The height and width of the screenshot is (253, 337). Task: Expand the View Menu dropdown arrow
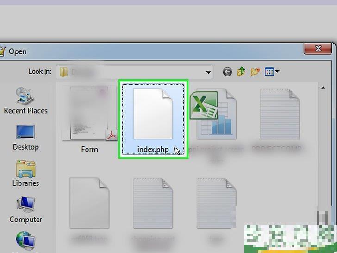pyautogui.click(x=277, y=72)
